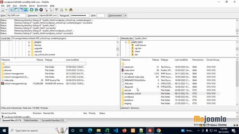Click the Username input field
The height and width of the screenshot is (134, 239).
[x=48, y=16]
